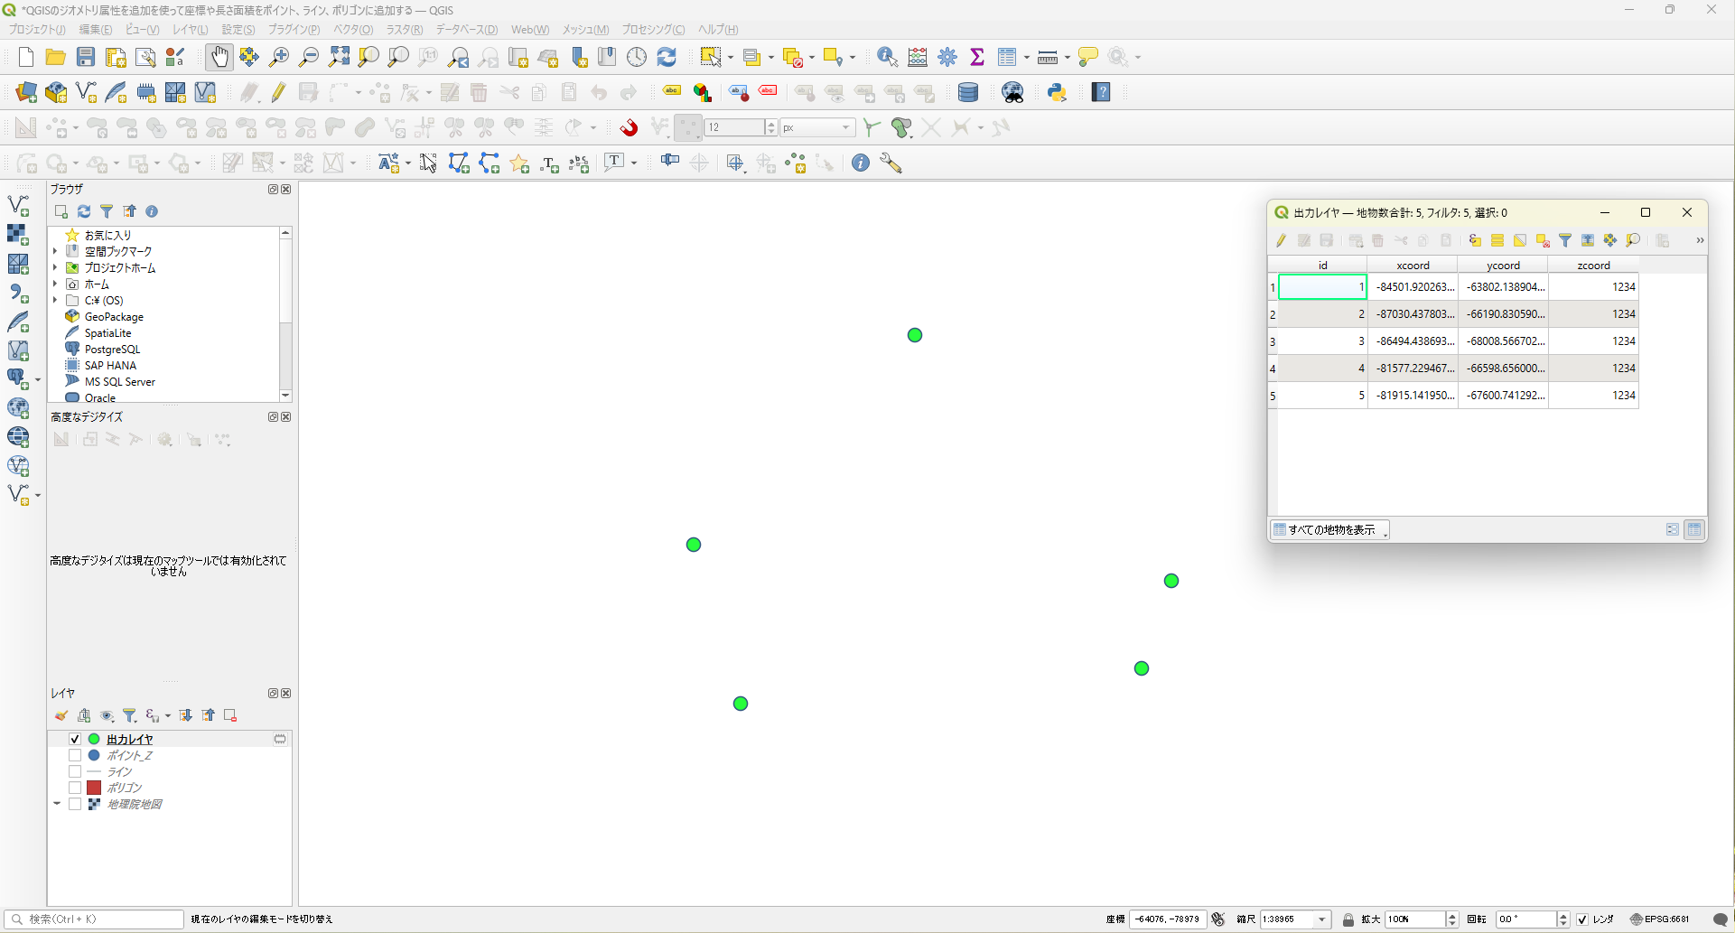Image resolution: width=1735 pixels, height=933 pixels.
Task: Enable the ポリゴン layer checkbox
Action: (75, 788)
